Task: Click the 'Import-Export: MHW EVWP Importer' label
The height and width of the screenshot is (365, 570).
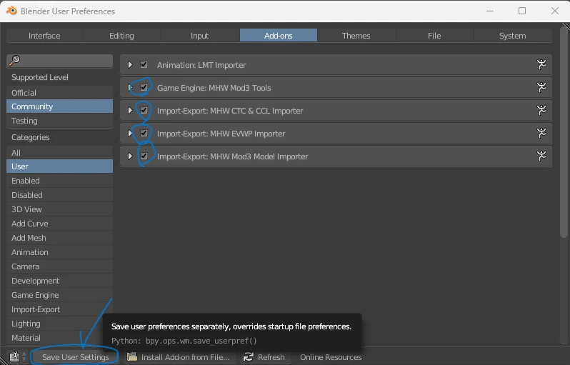Action: (221, 134)
